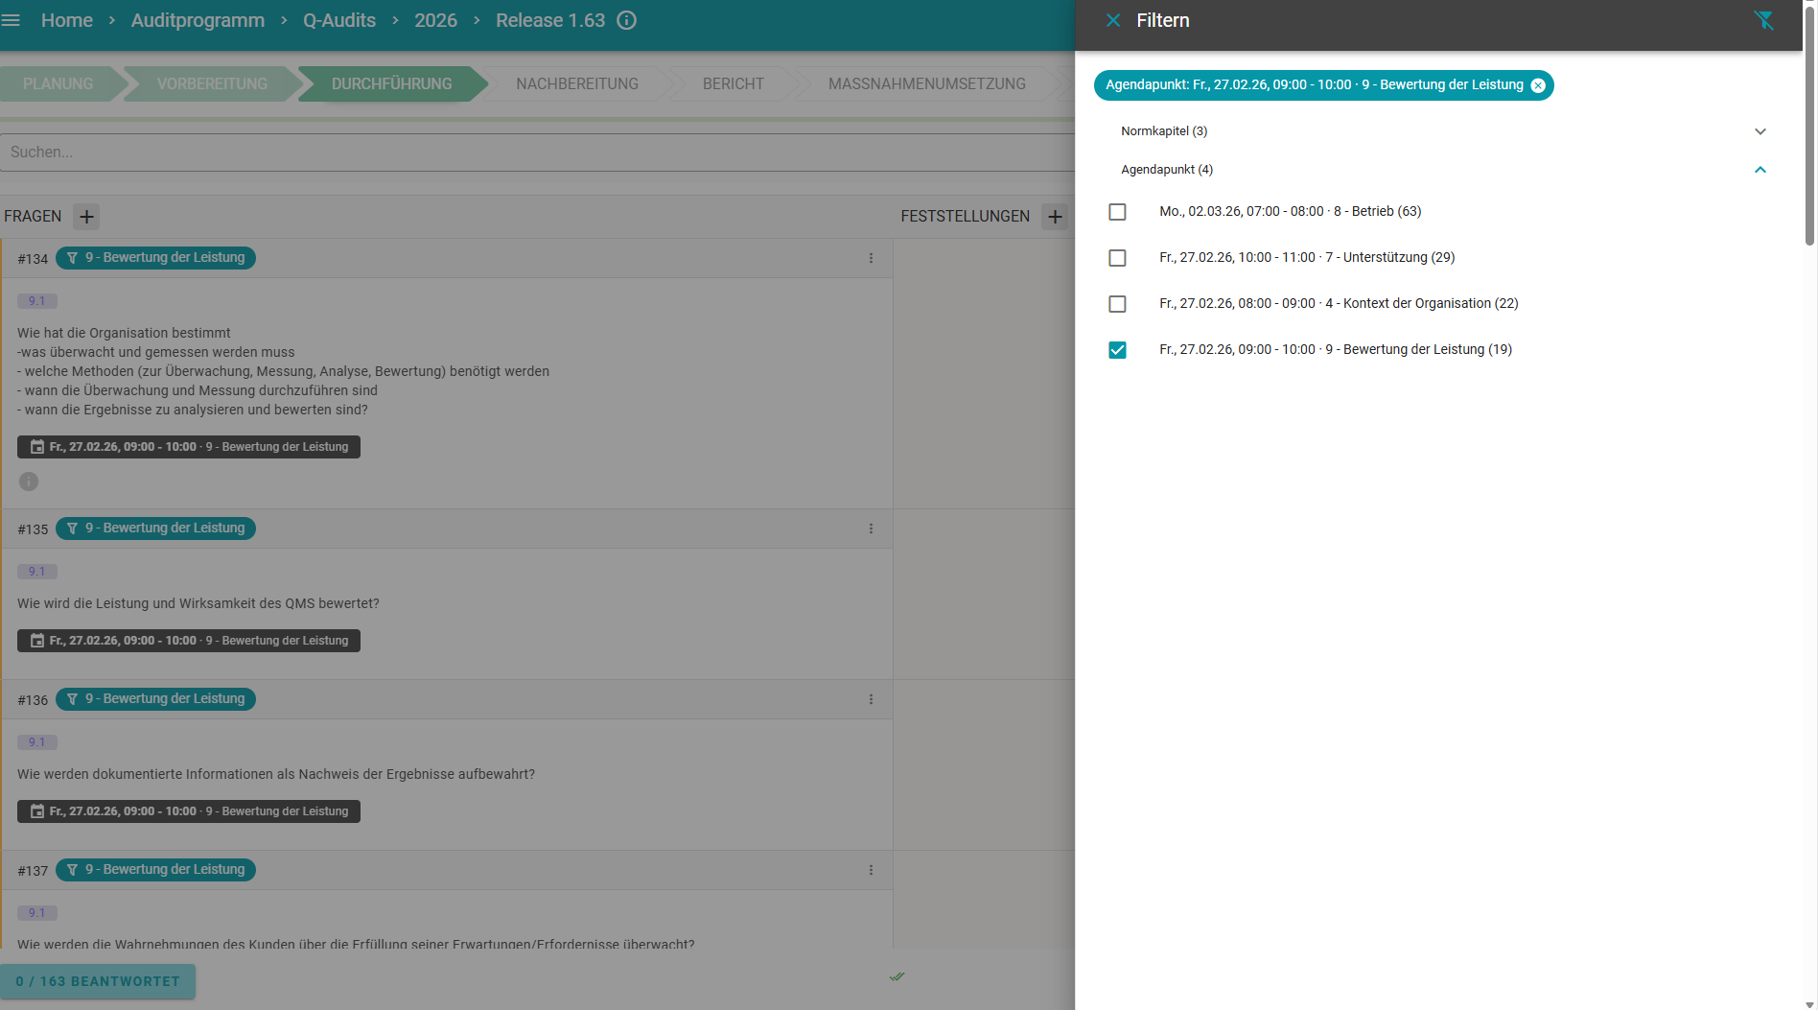Clear all filters using the crossed funnel icon
This screenshot has height=1010, width=1818.
pyautogui.click(x=1762, y=20)
